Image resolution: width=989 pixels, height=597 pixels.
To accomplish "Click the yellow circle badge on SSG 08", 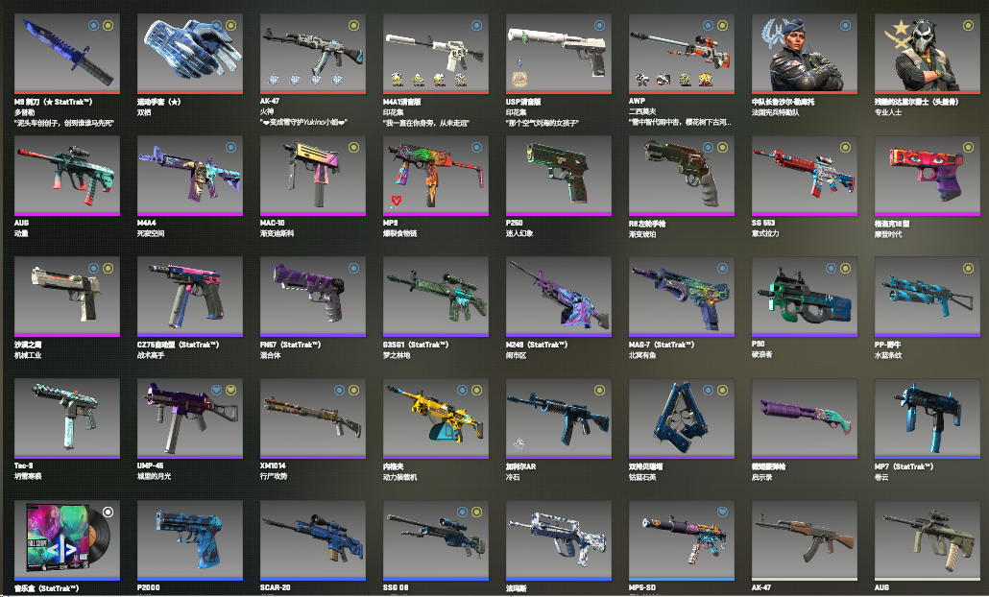I will tap(477, 512).
